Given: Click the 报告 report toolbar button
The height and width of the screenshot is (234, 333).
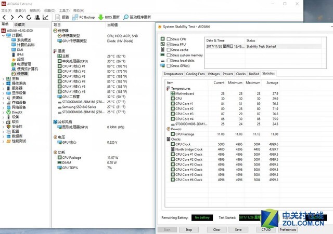Looking at the screenshot, I should 62,17.
